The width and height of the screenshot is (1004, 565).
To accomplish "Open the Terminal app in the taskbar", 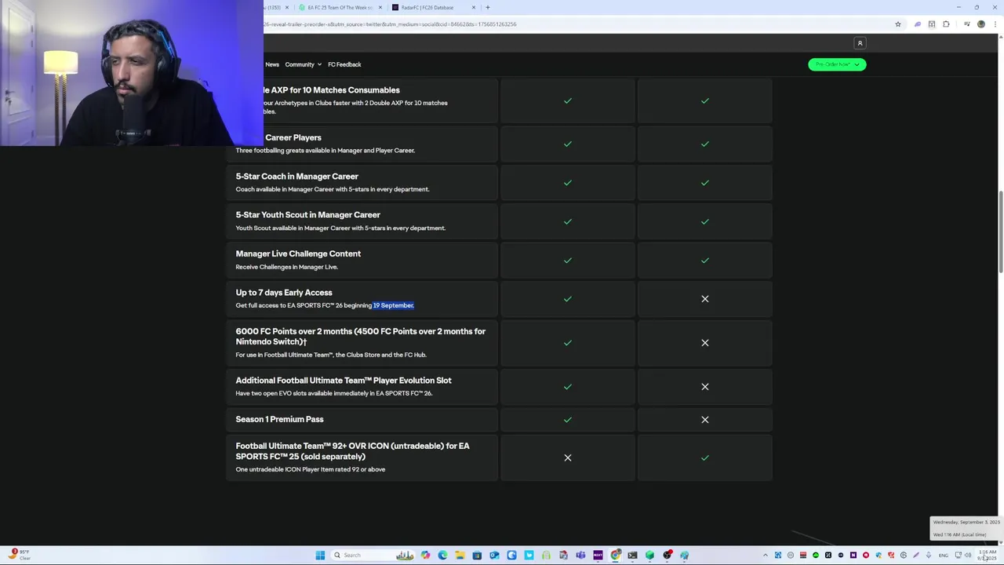I will 632,555.
